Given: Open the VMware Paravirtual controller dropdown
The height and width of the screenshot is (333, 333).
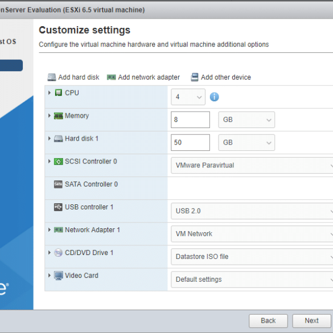Looking at the screenshot, I should point(252,166).
